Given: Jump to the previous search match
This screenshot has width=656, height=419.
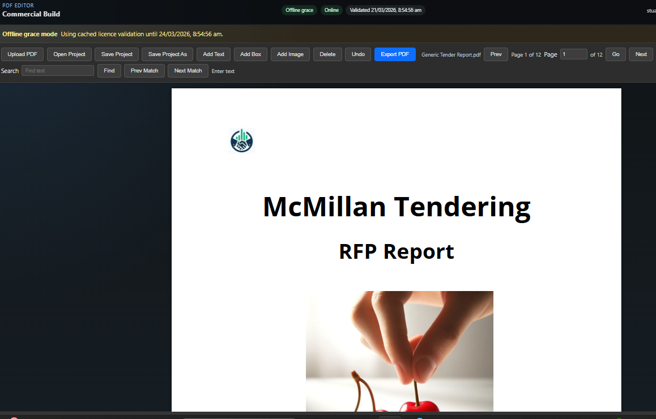Looking at the screenshot, I should 144,71.
